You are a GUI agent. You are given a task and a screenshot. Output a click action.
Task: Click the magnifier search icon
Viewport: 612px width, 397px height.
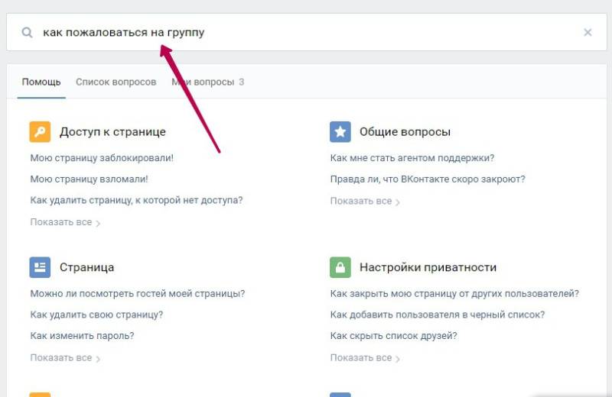[28, 33]
